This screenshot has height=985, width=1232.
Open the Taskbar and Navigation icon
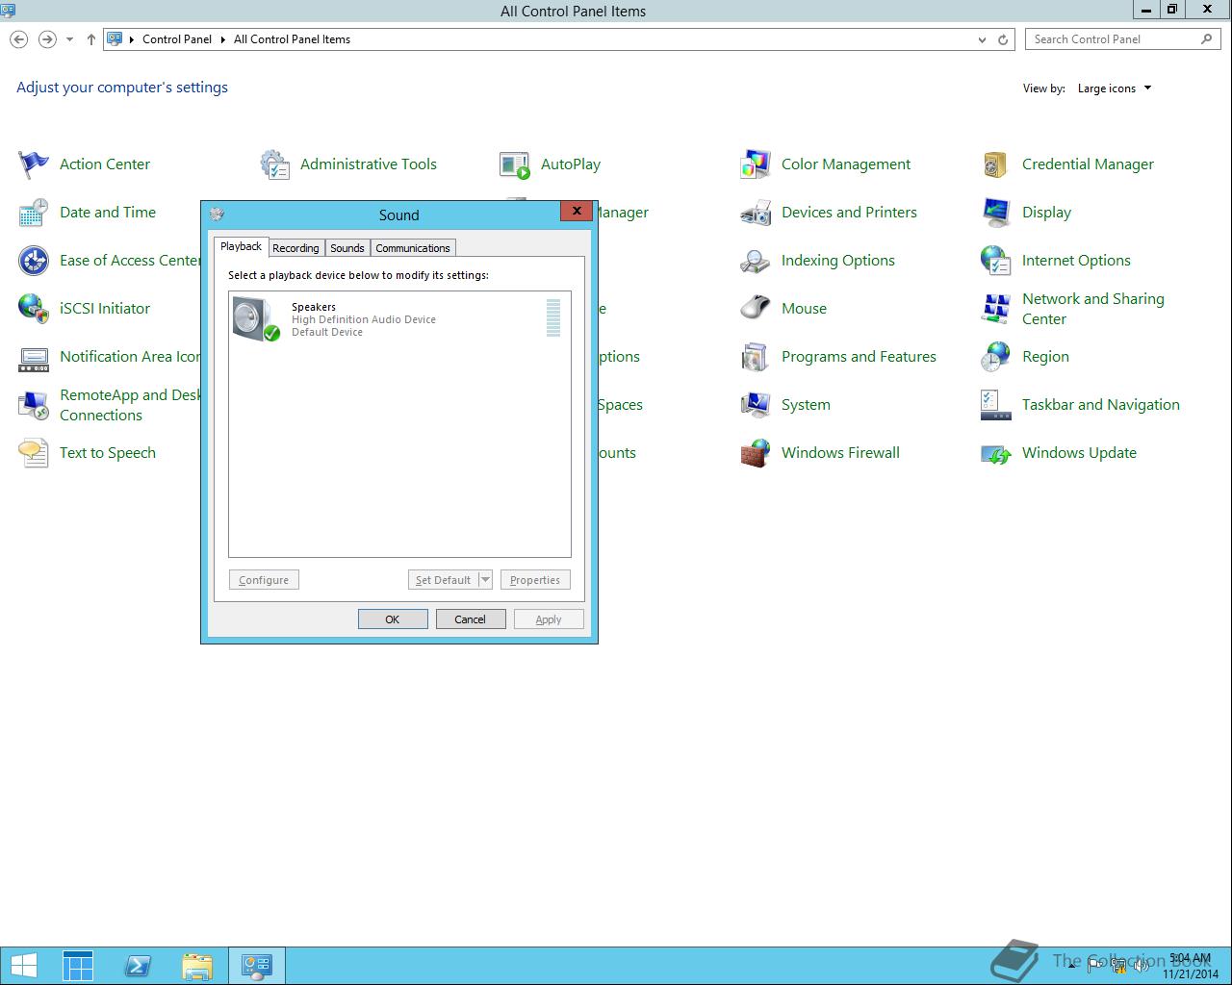pos(996,405)
